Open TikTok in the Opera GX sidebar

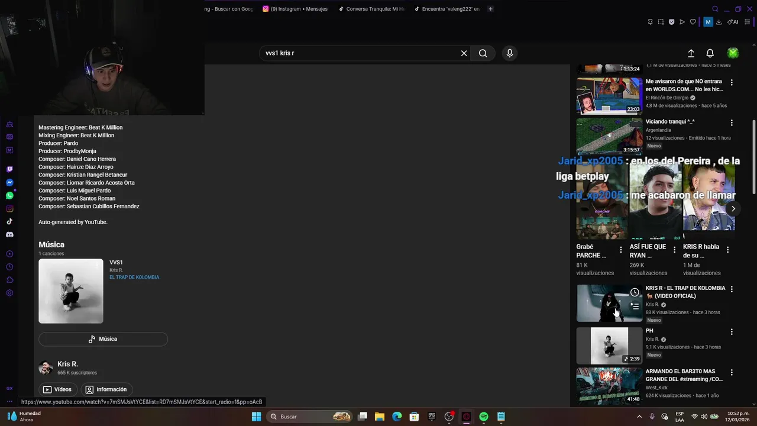[x=9, y=221]
